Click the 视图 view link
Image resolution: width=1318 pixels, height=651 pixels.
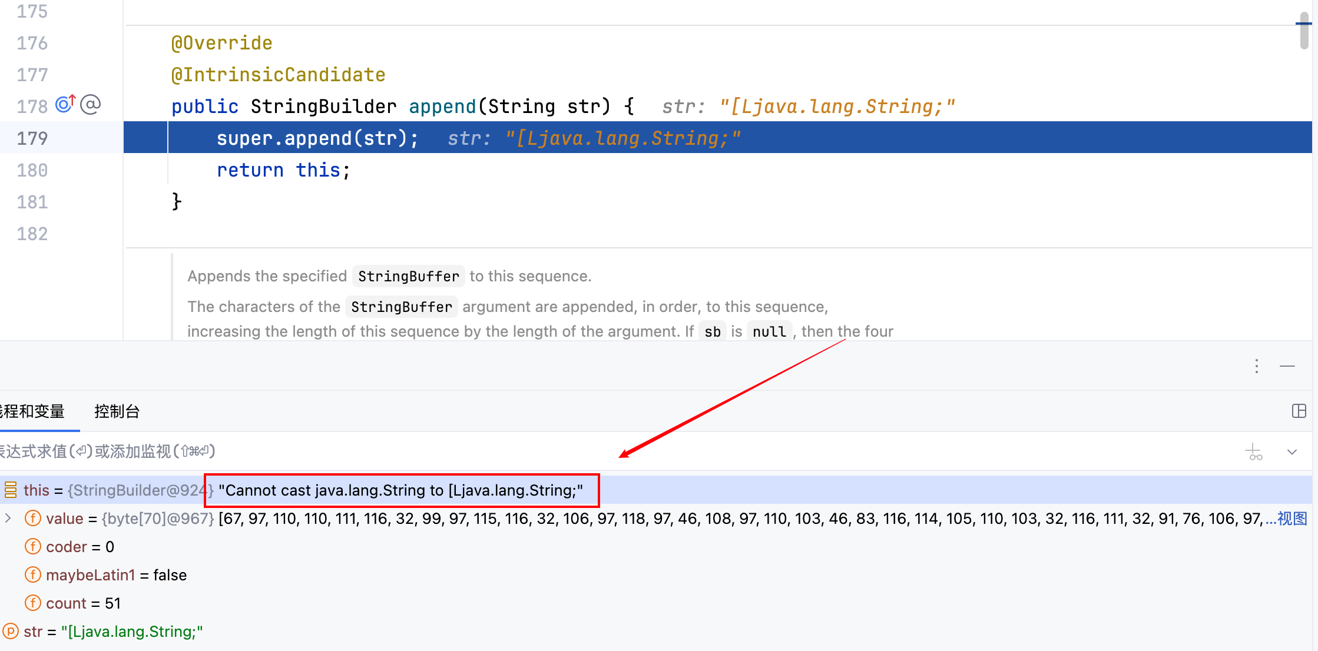[1292, 519]
